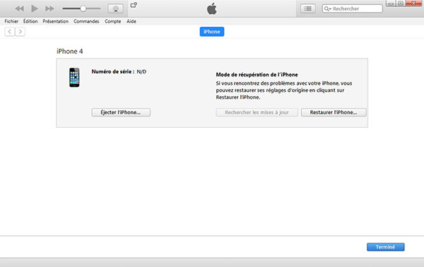The height and width of the screenshot is (267, 424).
Task: Skip forward with the next track button
Action: point(49,8)
